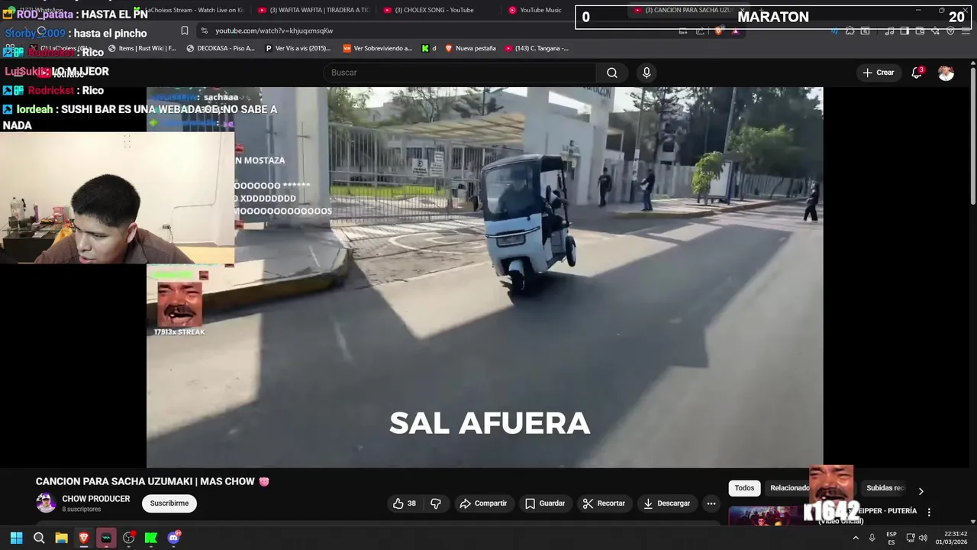The height and width of the screenshot is (550, 977).
Task: Open YouTube notifications bell
Action: pyautogui.click(x=917, y=73)
